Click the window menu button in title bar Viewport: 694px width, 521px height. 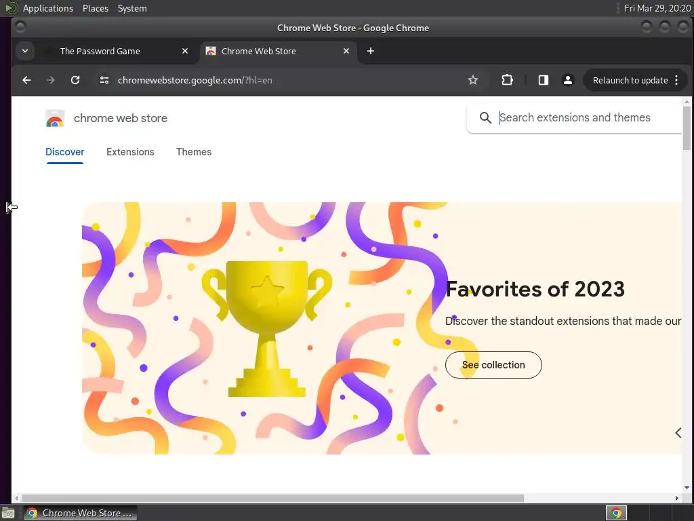point(20,27)
